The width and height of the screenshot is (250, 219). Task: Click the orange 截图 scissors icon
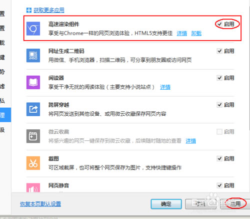[33, 163]
